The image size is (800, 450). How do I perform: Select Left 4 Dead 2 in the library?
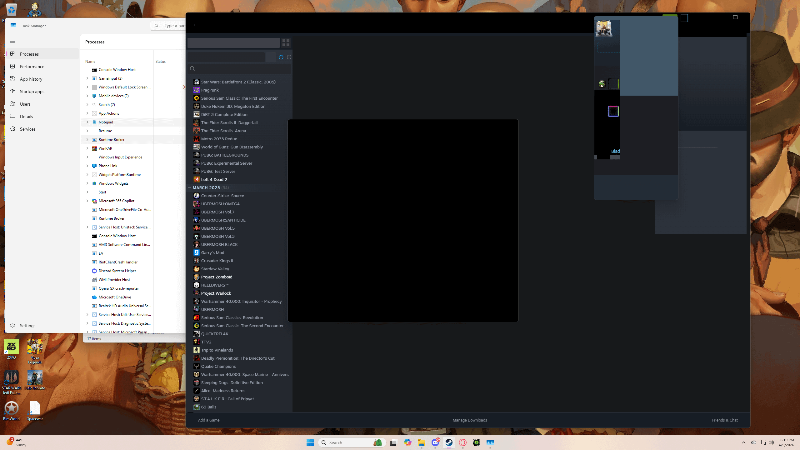[214, 180]
